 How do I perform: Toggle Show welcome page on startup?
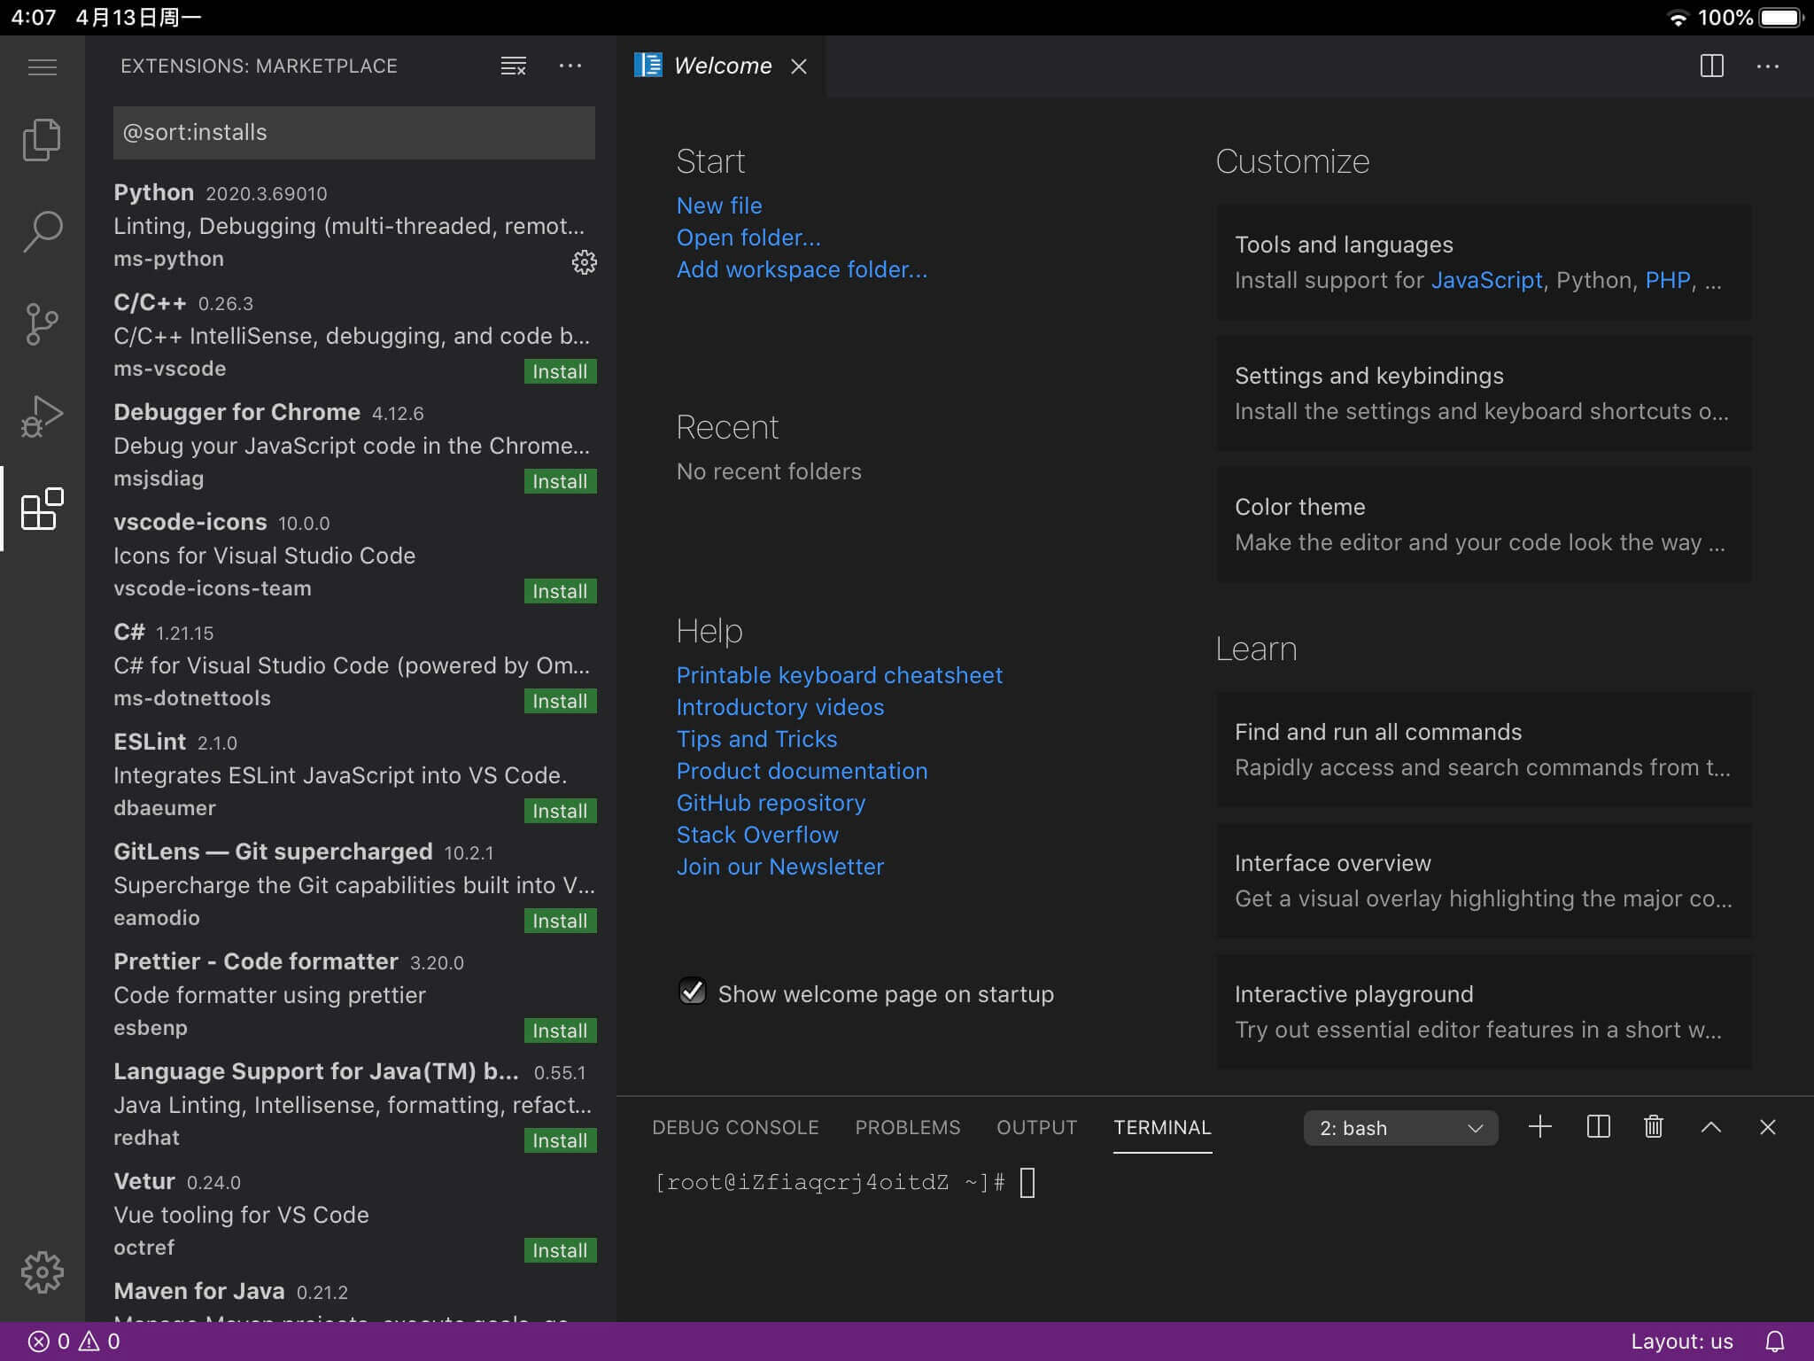692,992
